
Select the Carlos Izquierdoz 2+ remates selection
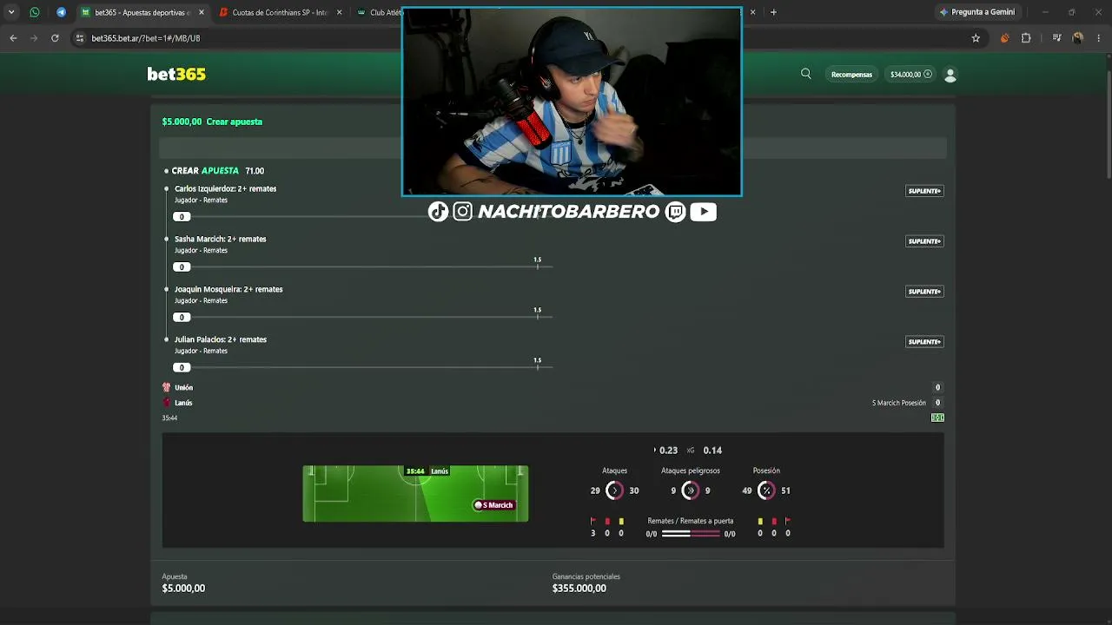(226, 188)
